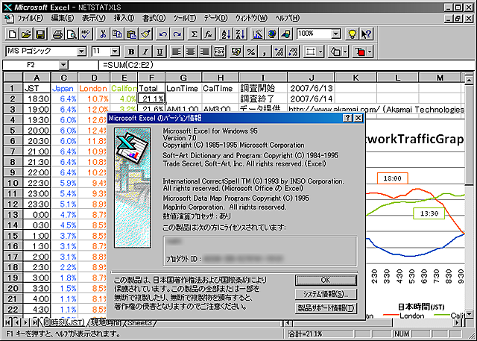Open the font size 11 dropdown
This screenshot has width=477, height=341.
115,51
